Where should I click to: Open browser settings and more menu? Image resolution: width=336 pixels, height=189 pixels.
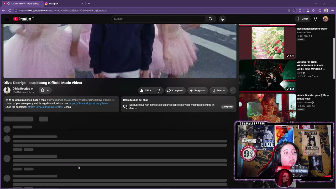332,10
